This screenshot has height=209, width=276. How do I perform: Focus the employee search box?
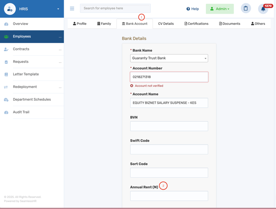[115, 8]
